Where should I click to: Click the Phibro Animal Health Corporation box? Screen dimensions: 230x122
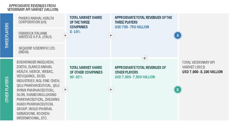coord(39,20)
